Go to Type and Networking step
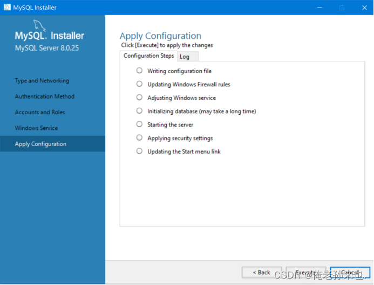 tap(42, 81)
